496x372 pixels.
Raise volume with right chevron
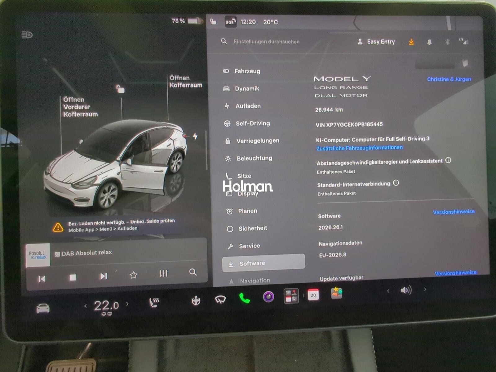tap(425, 289)
